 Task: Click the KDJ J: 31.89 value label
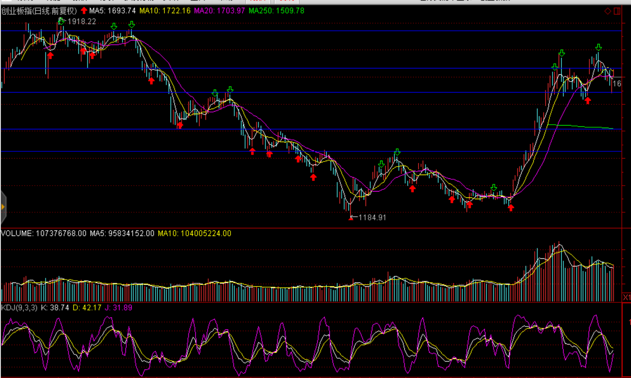(119, 308)
